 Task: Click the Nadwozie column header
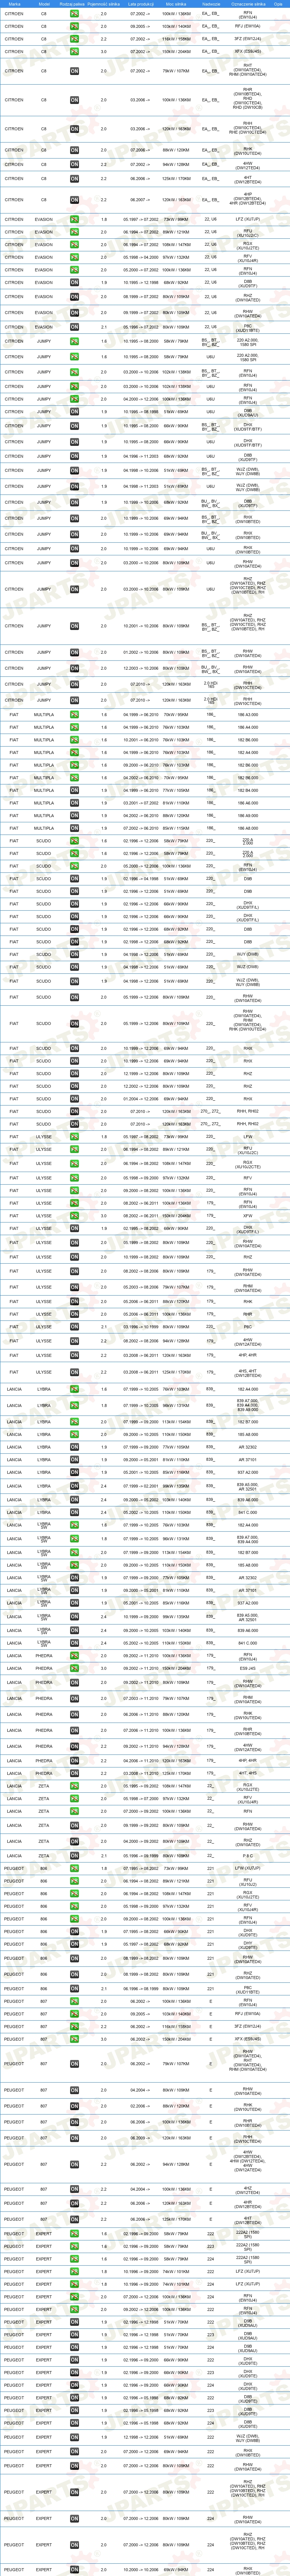click(211, 4)
